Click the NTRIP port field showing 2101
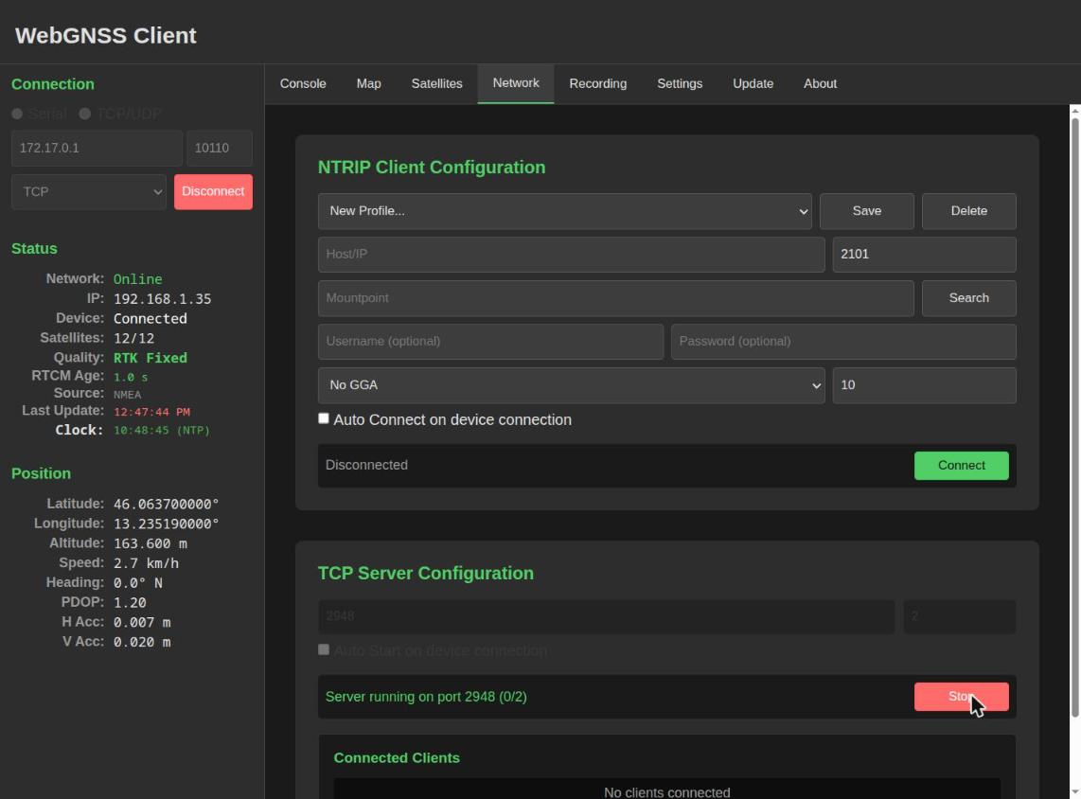This screenshot has height=799, width=1081. click(x=924, y=255)
